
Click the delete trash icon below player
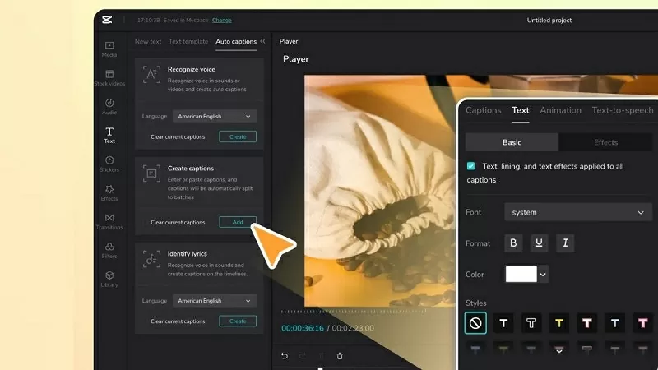click(340, 356)
